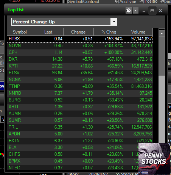171x175 pixels.
Task: Click DXR last price 14.38
Action: point(58,59)
